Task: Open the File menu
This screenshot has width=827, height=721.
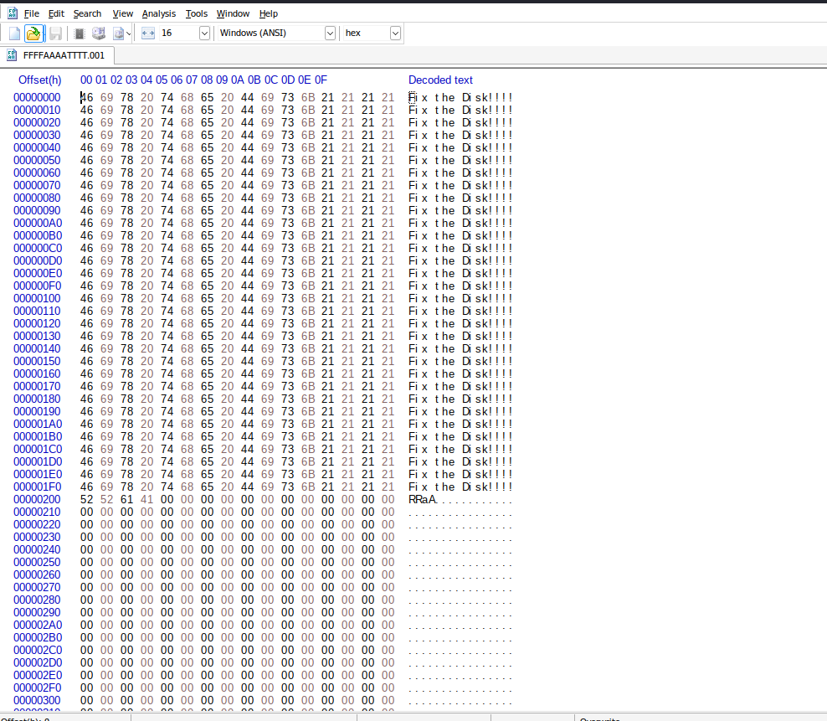Action: tap(32, 13)
